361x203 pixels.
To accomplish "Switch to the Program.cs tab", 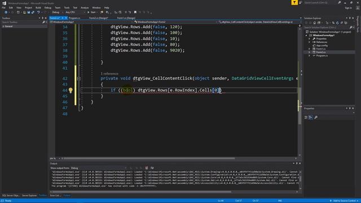I will [74, 17].
